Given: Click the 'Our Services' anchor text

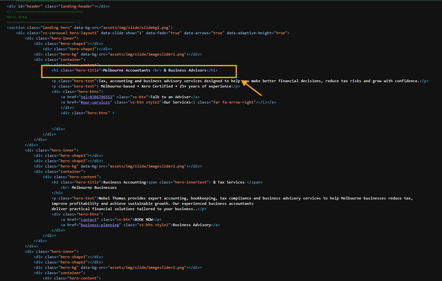Looking at the screenshot, I should [177, 102].
